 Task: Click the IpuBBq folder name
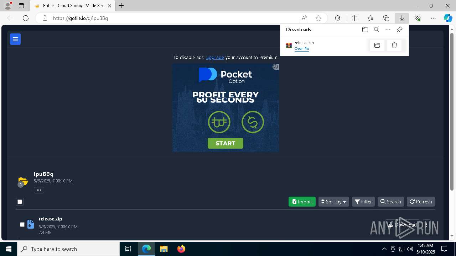click(x=43, y=174)
